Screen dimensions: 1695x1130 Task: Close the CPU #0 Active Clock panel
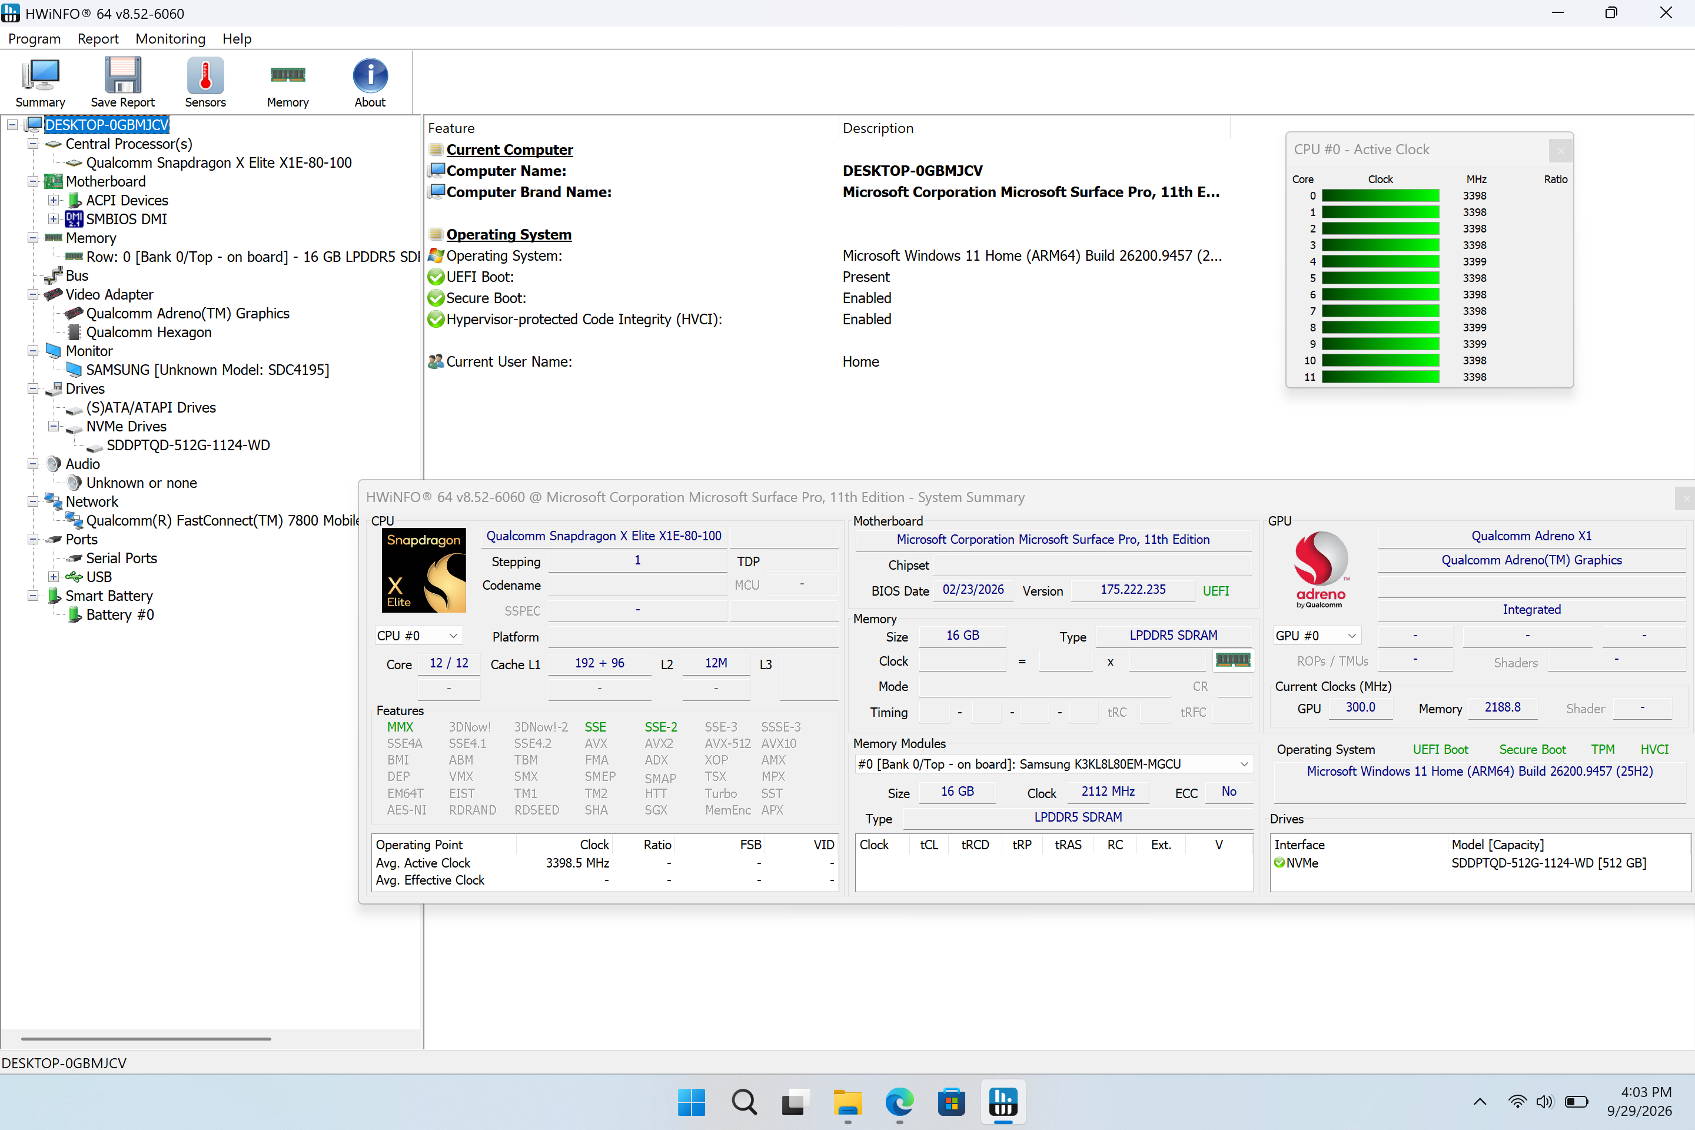[x=1560, y=150]
